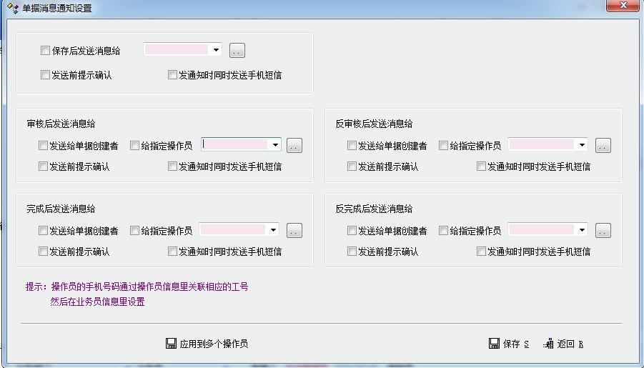The height and width of the screenshot is (368, 644).
Task: Click the window title bar app icon
Action: (12, 9)
